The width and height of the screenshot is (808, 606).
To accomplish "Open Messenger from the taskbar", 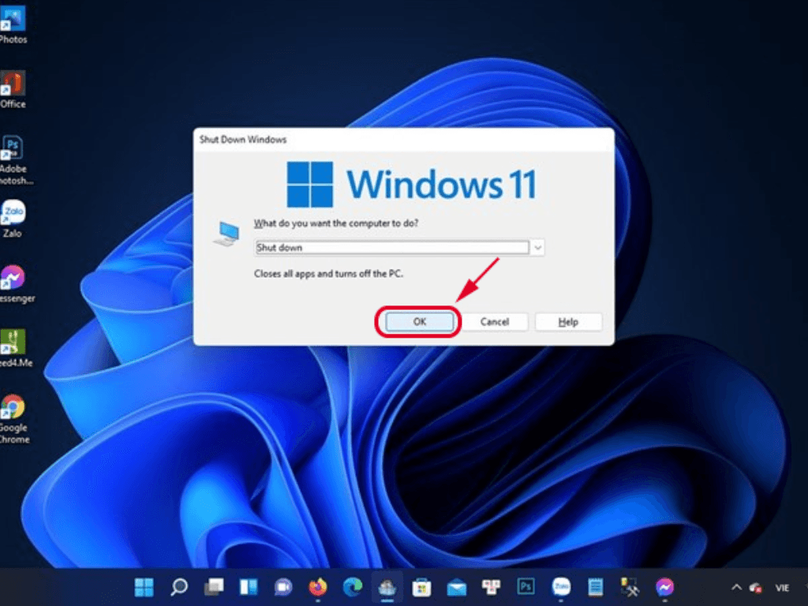I will (664, 587).
